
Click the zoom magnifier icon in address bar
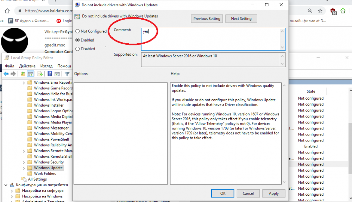pyautogui.click(x=310, y=11)
